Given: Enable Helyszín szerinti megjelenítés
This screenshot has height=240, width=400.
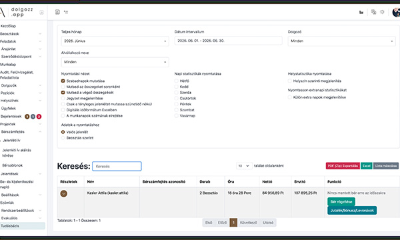Looking at the screenshot, I should click(290, 81).
